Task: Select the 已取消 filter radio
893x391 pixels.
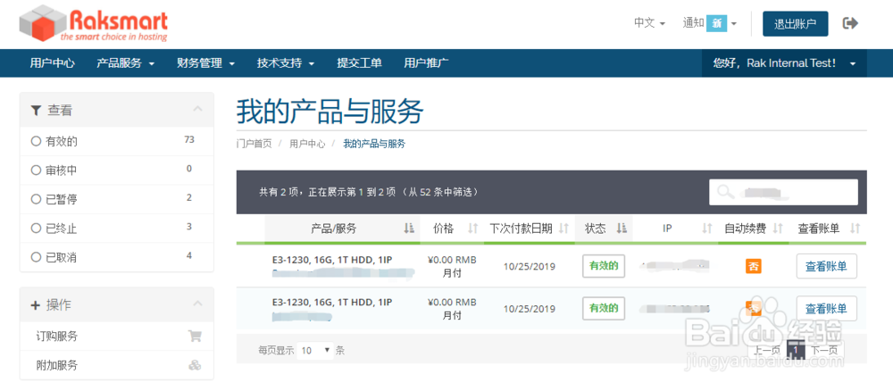Action: click(36, 258)
